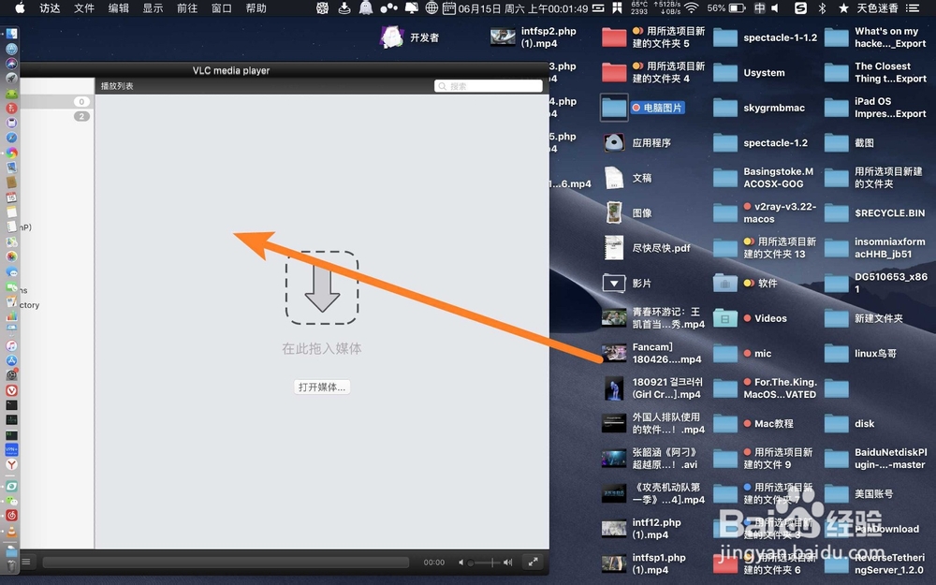The width and height of the screenshot is (936, 585).
Task: Select the skygrmbmac folder
Action: pos(759,108)
